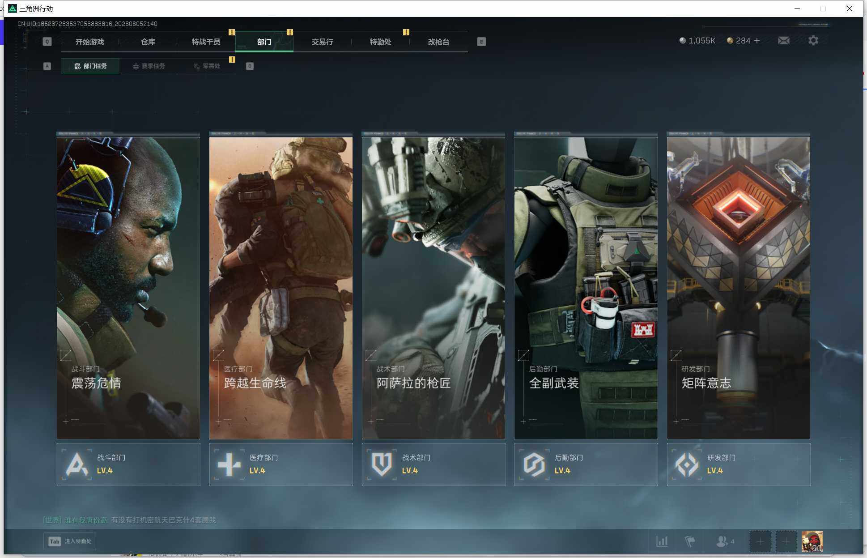The image size is (867, 558).
Task: Click the 284 gold currency amount
Action: coord(743,41)
